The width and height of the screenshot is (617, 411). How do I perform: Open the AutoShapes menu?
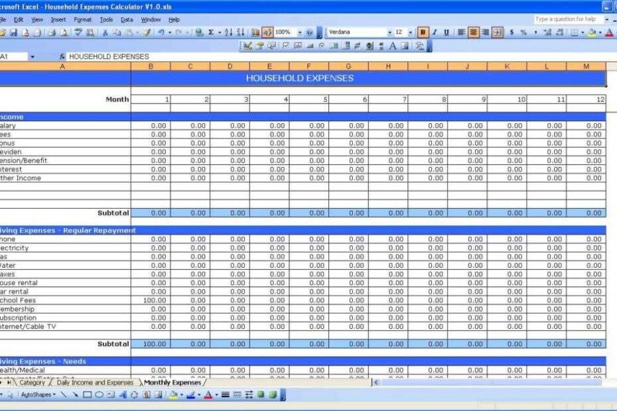[35, 396]
